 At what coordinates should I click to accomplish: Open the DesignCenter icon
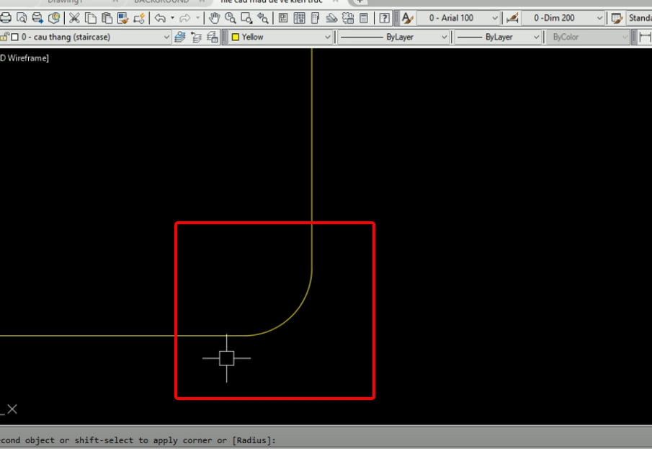(299, 18)
